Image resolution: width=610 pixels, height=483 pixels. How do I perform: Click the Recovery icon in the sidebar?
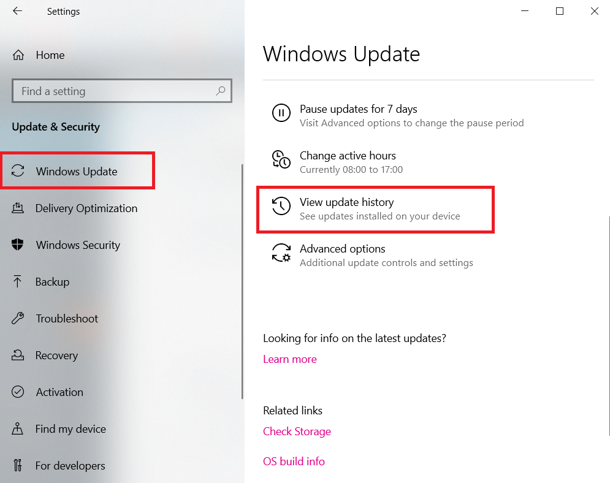tap(18, 355)
